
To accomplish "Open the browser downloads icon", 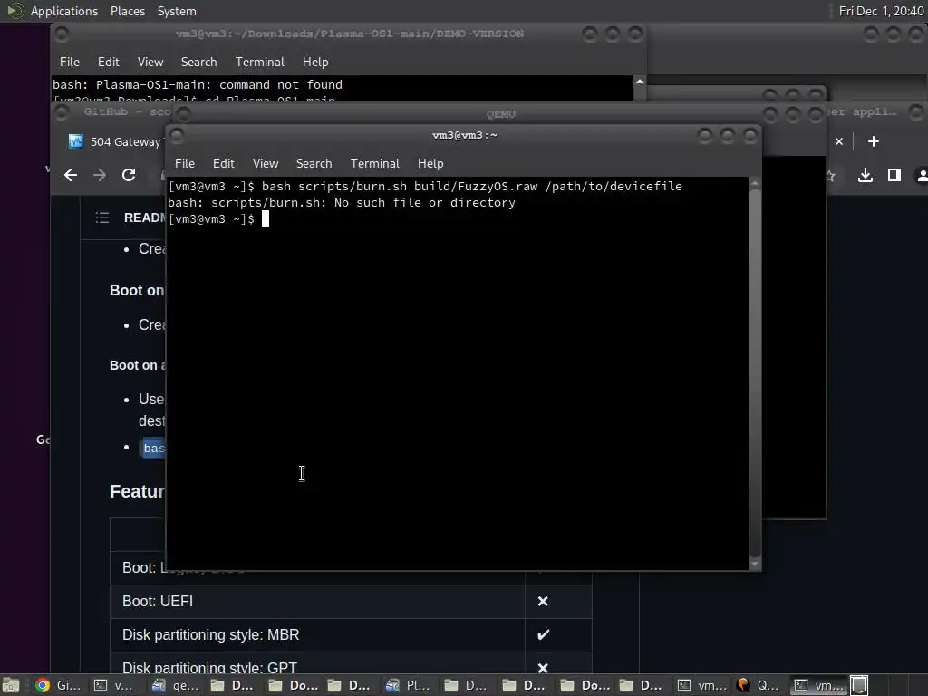I will pos(865,175).
